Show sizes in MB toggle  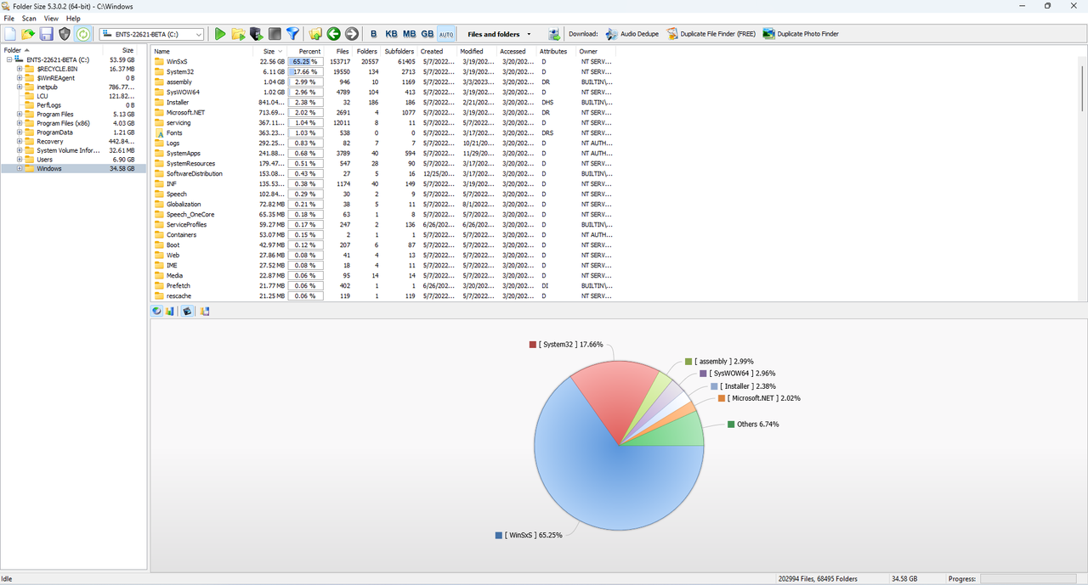[x=409, y=34]
